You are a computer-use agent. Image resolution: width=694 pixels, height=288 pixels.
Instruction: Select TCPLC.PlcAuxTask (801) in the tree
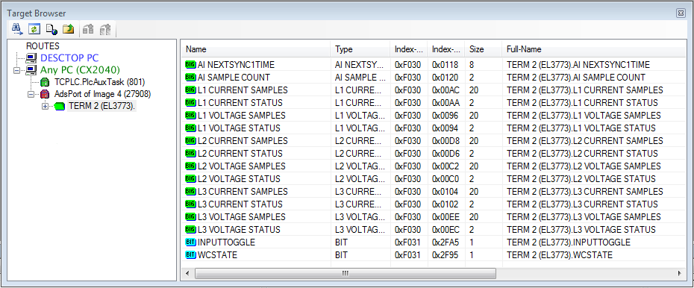pyautogui.click(x=99, y=82)
